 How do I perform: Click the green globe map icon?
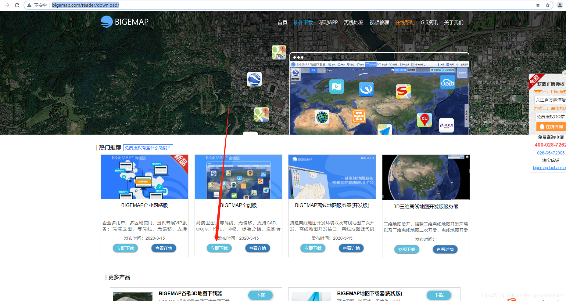click(x=322, y=117)
